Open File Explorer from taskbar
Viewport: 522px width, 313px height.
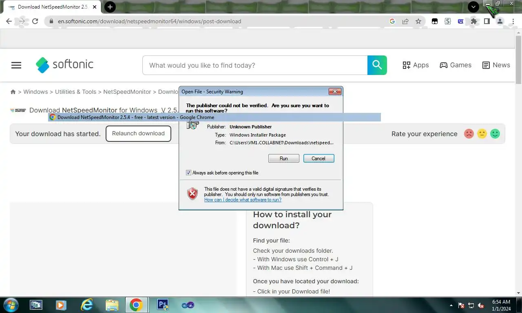click(112, 305)
